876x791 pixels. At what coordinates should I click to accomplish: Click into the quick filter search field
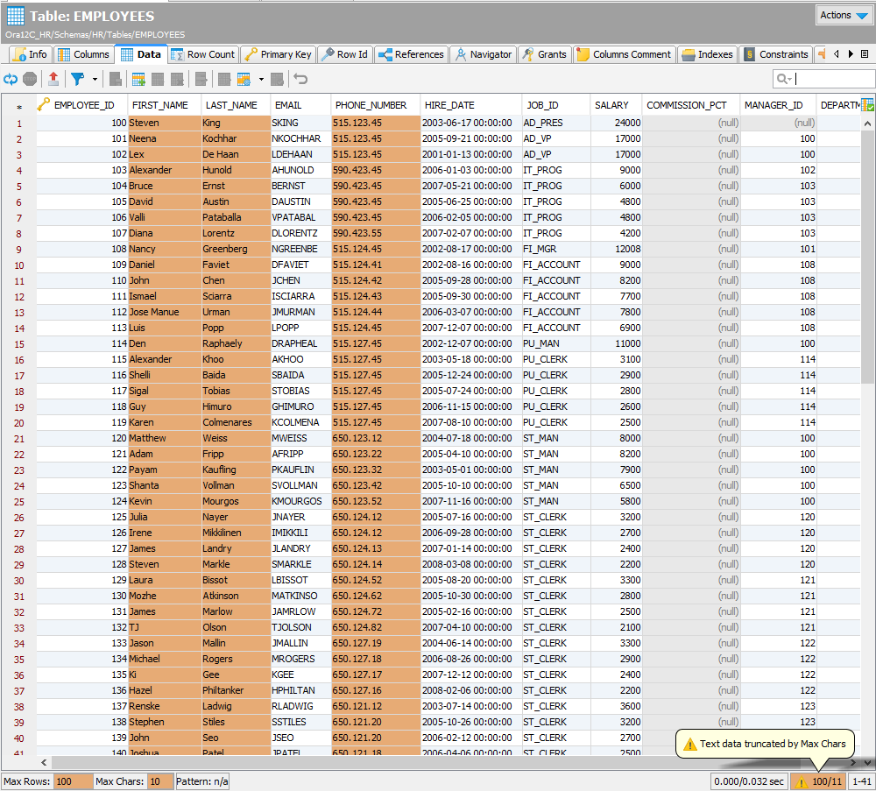pos(835,80)
